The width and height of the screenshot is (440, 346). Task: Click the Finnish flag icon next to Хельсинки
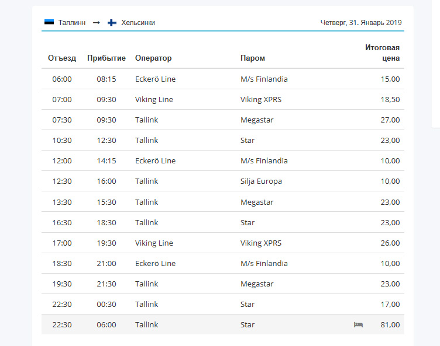pyautogui.click(x=112, y=22)
